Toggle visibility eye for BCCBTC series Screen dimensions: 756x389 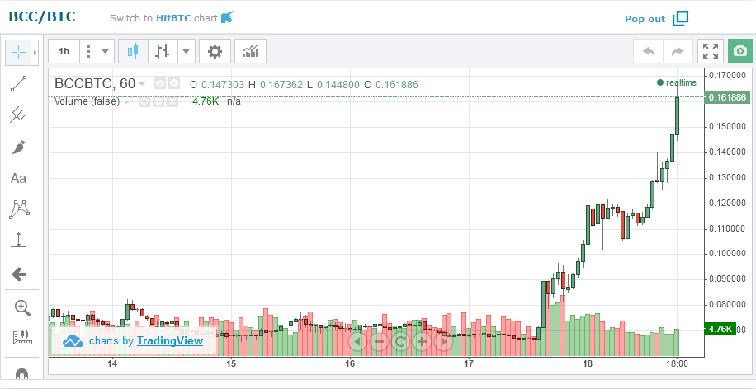pos(162,83)
